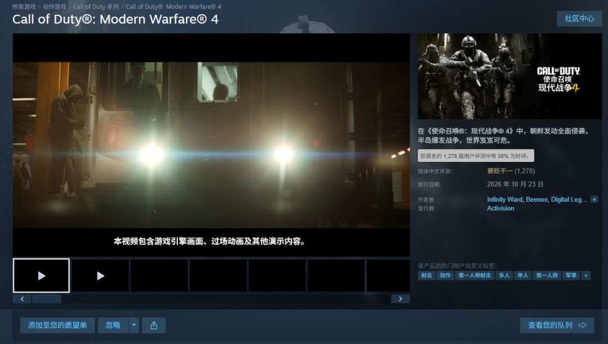Open Infinity Ward developer link
Viewport: 608px width, 344px height.
(504, 200)
